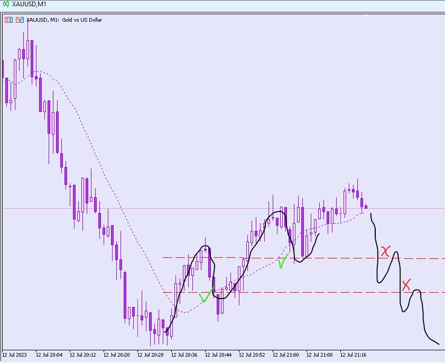
Task: Click the '12 Jul 20:20' time label
Action: coord(117,355)
